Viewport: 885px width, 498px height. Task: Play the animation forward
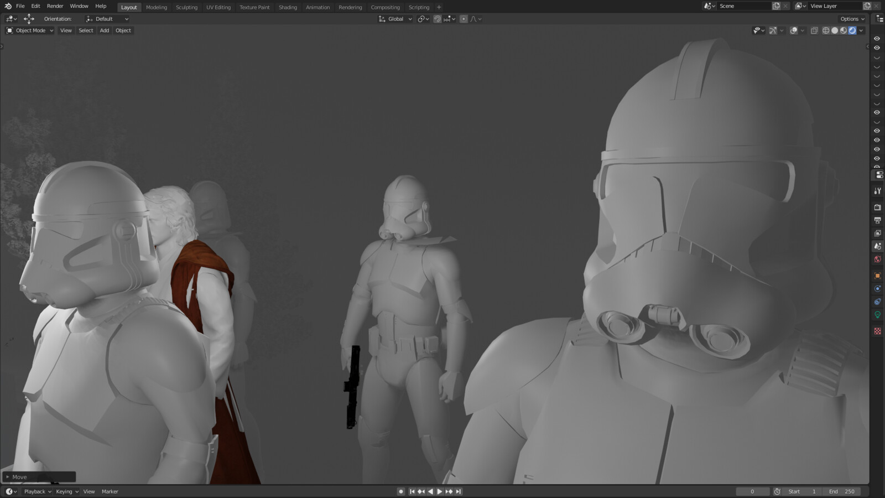pos(440,491)
